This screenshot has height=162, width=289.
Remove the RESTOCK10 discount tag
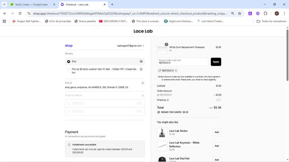(x=176, y=71)
